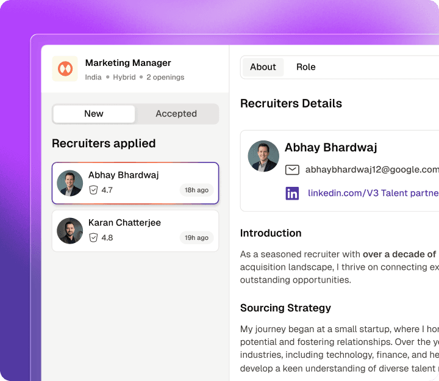Image resolution: width=439 pixels, height=381 pixels.
Task: Click the Introduction section heading
Action: click(271, 233)
